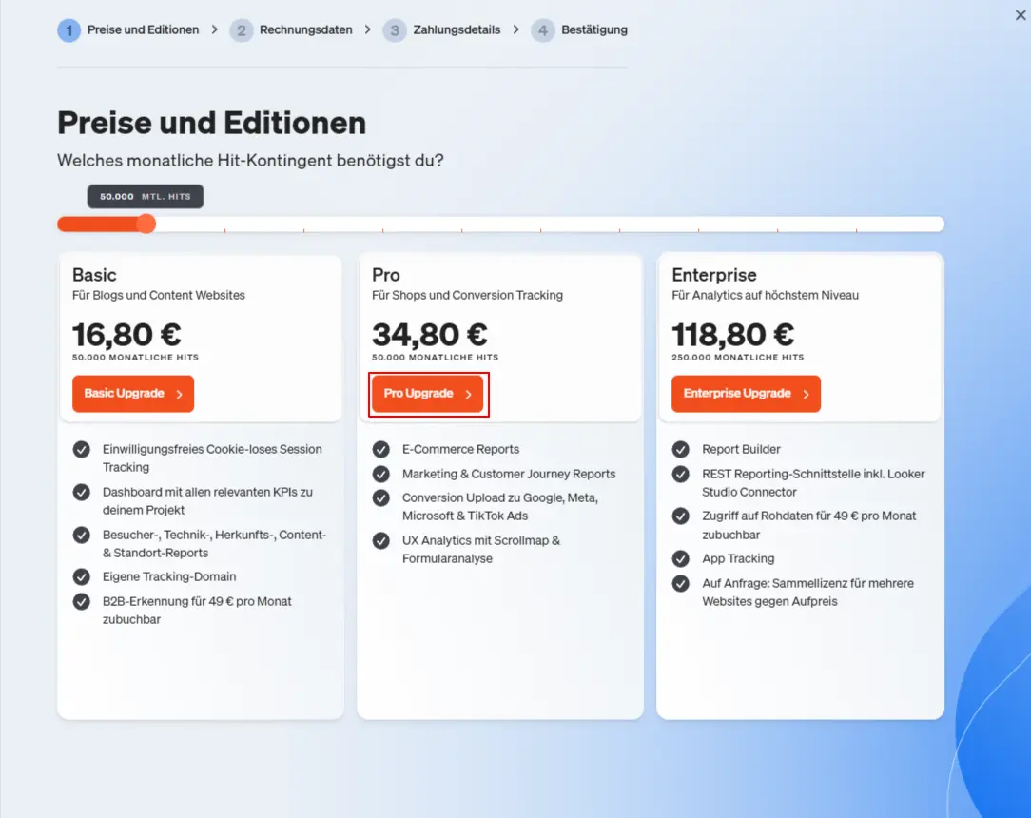The width and height of the screenshot is (1031, 818).
Task: Click the E-Commerce Reports feature text
Action: pyautogui.click(x=461, y=449)
